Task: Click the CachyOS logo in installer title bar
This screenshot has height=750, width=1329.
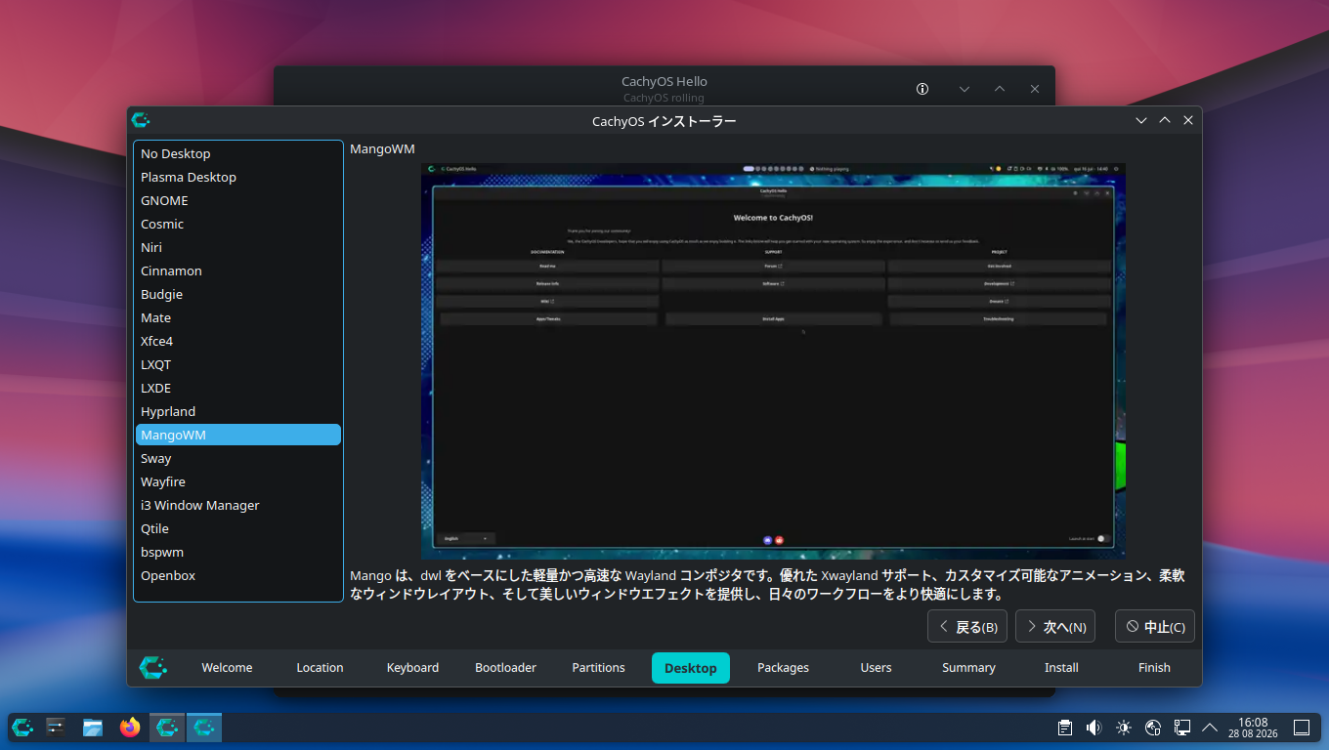Action: [x=141, y=120]
